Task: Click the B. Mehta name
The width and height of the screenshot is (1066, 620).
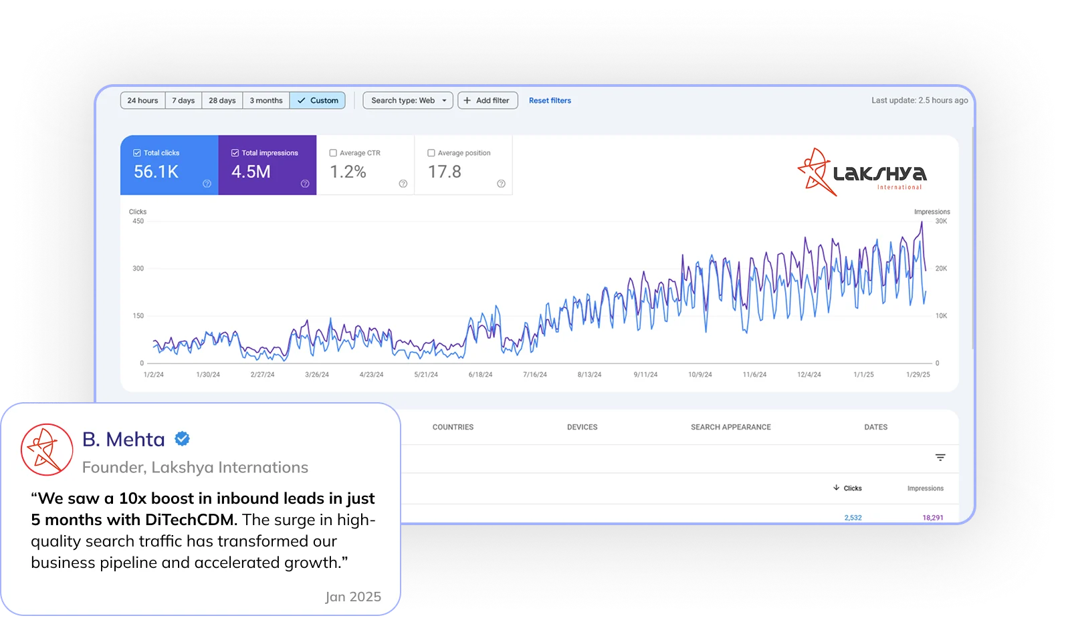Action: coord(124,440)
